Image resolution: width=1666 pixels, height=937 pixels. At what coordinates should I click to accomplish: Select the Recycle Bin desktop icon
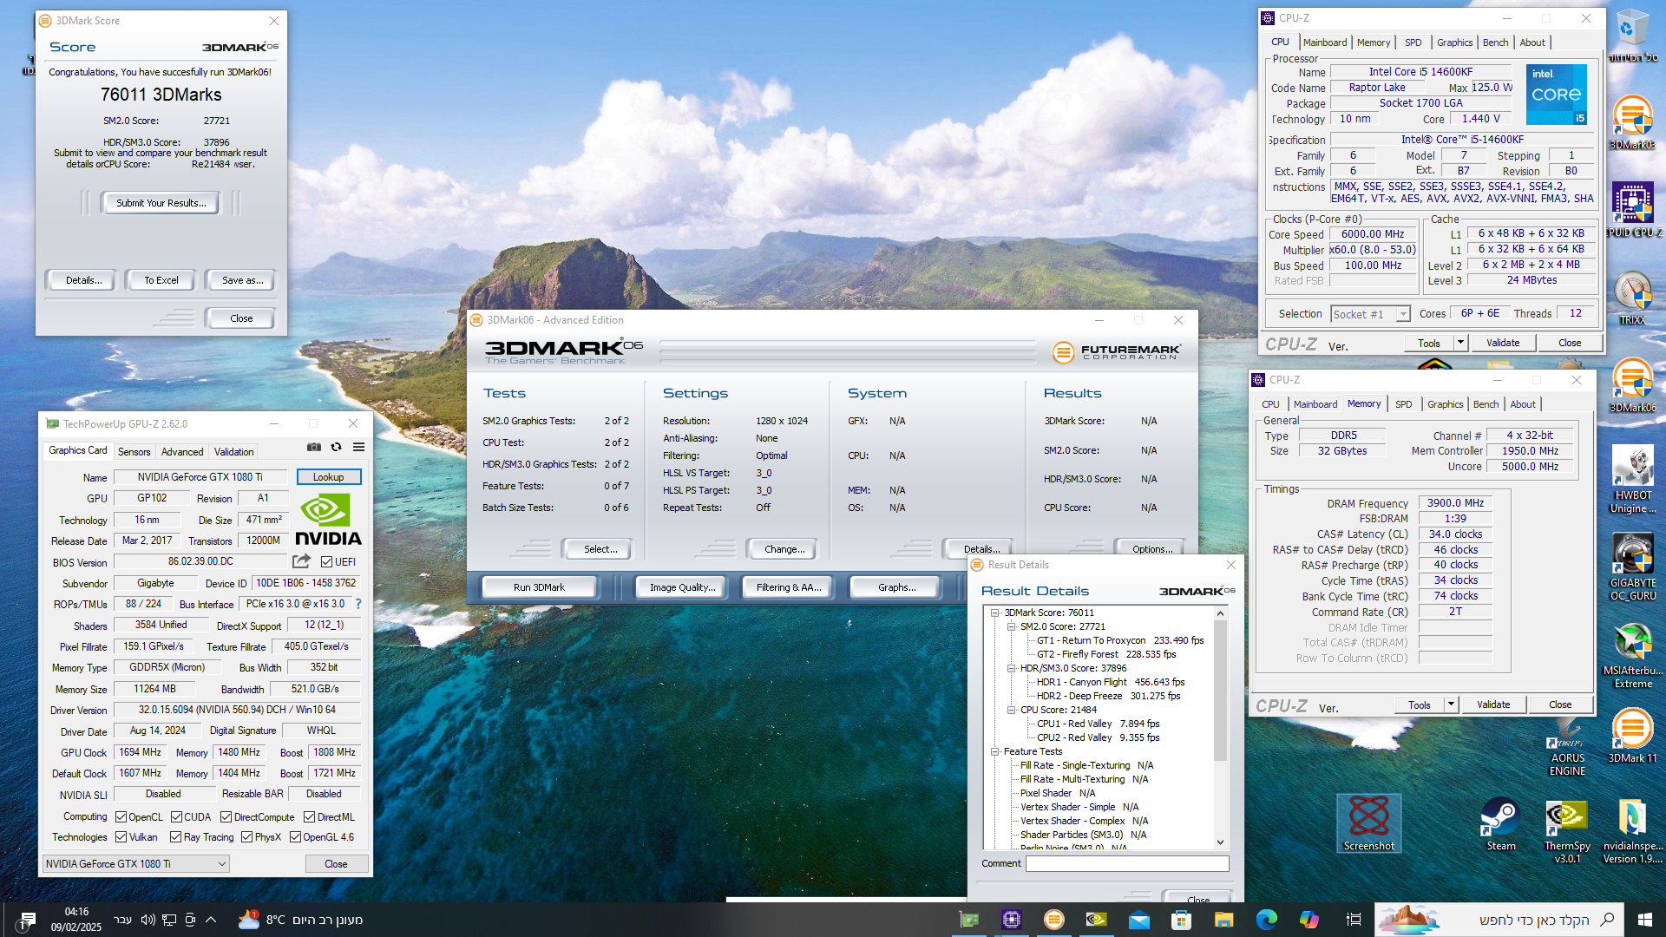pos(1632,36)
